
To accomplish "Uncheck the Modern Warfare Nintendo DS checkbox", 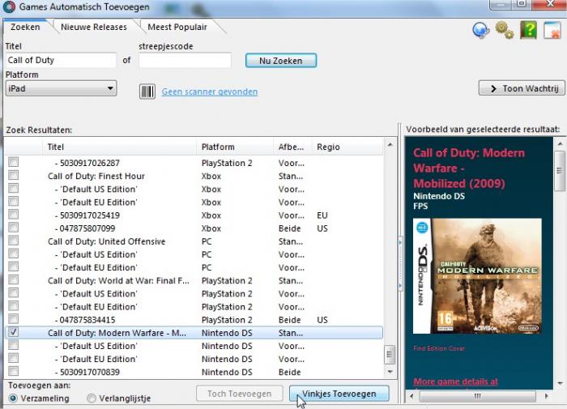I will (x=14, y=332).
